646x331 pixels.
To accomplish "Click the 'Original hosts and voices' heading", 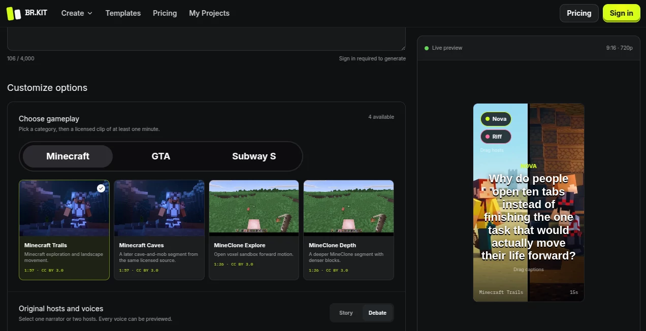I will (61, 309).
